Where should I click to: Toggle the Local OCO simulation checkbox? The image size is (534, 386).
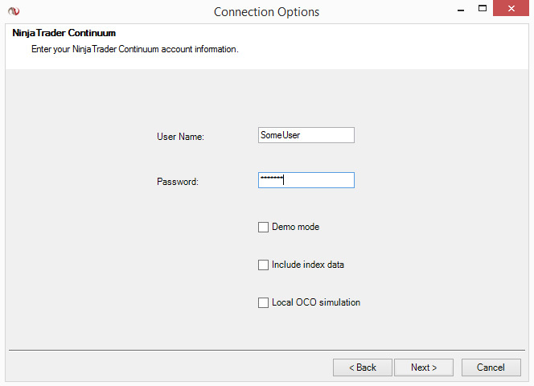(263, 303)
